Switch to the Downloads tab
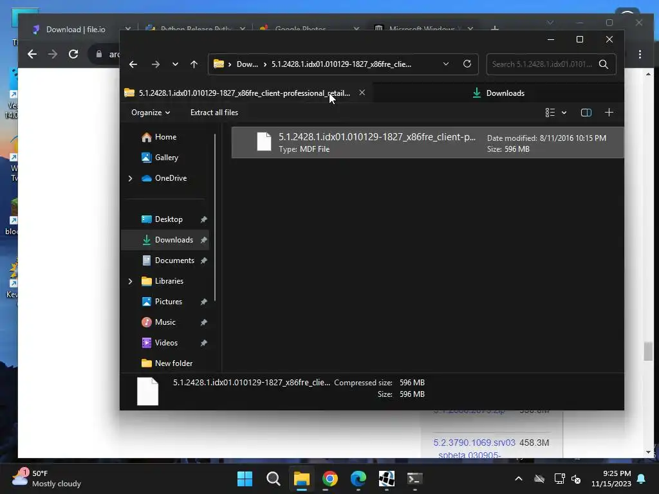Screen dimensions: 659x494 [x=499, y=93]
